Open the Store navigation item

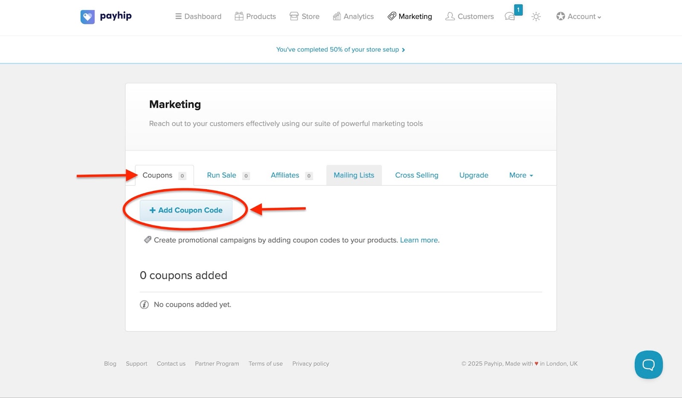304,17
